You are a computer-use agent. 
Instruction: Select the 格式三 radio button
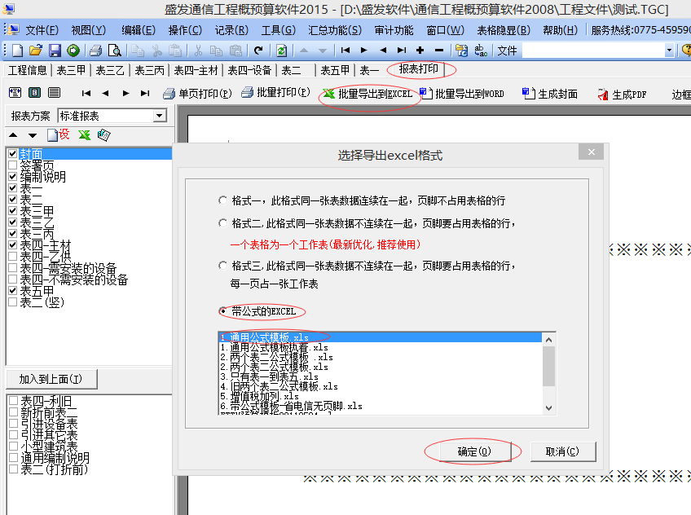point(223,266)
